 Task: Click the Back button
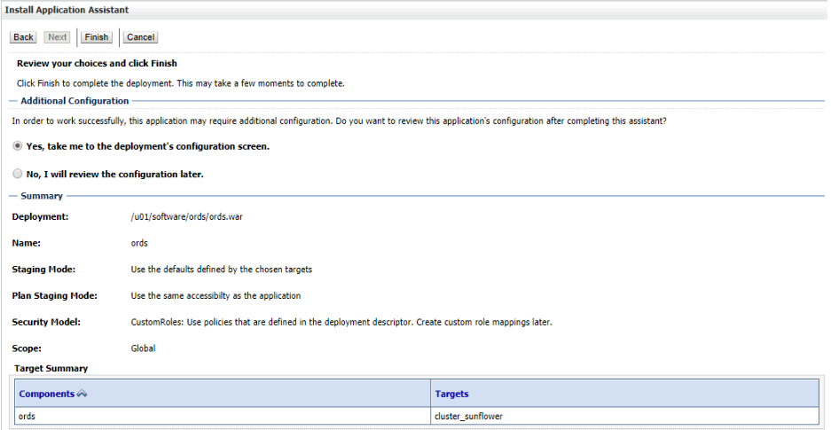[23, 37]
